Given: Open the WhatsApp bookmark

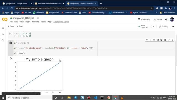Looking at the screenshot, I should click(x=38, y=12).
